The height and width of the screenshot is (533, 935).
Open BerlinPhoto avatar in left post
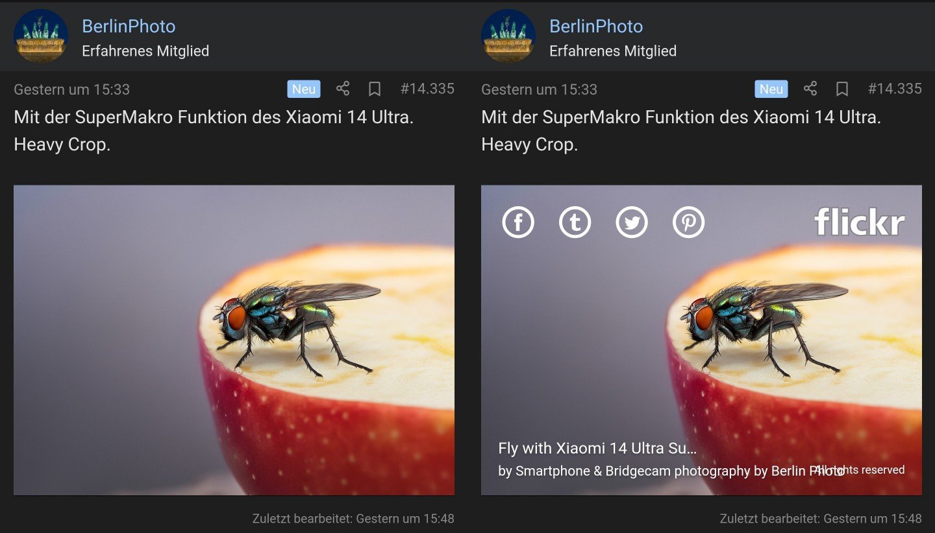pos(41,36)
